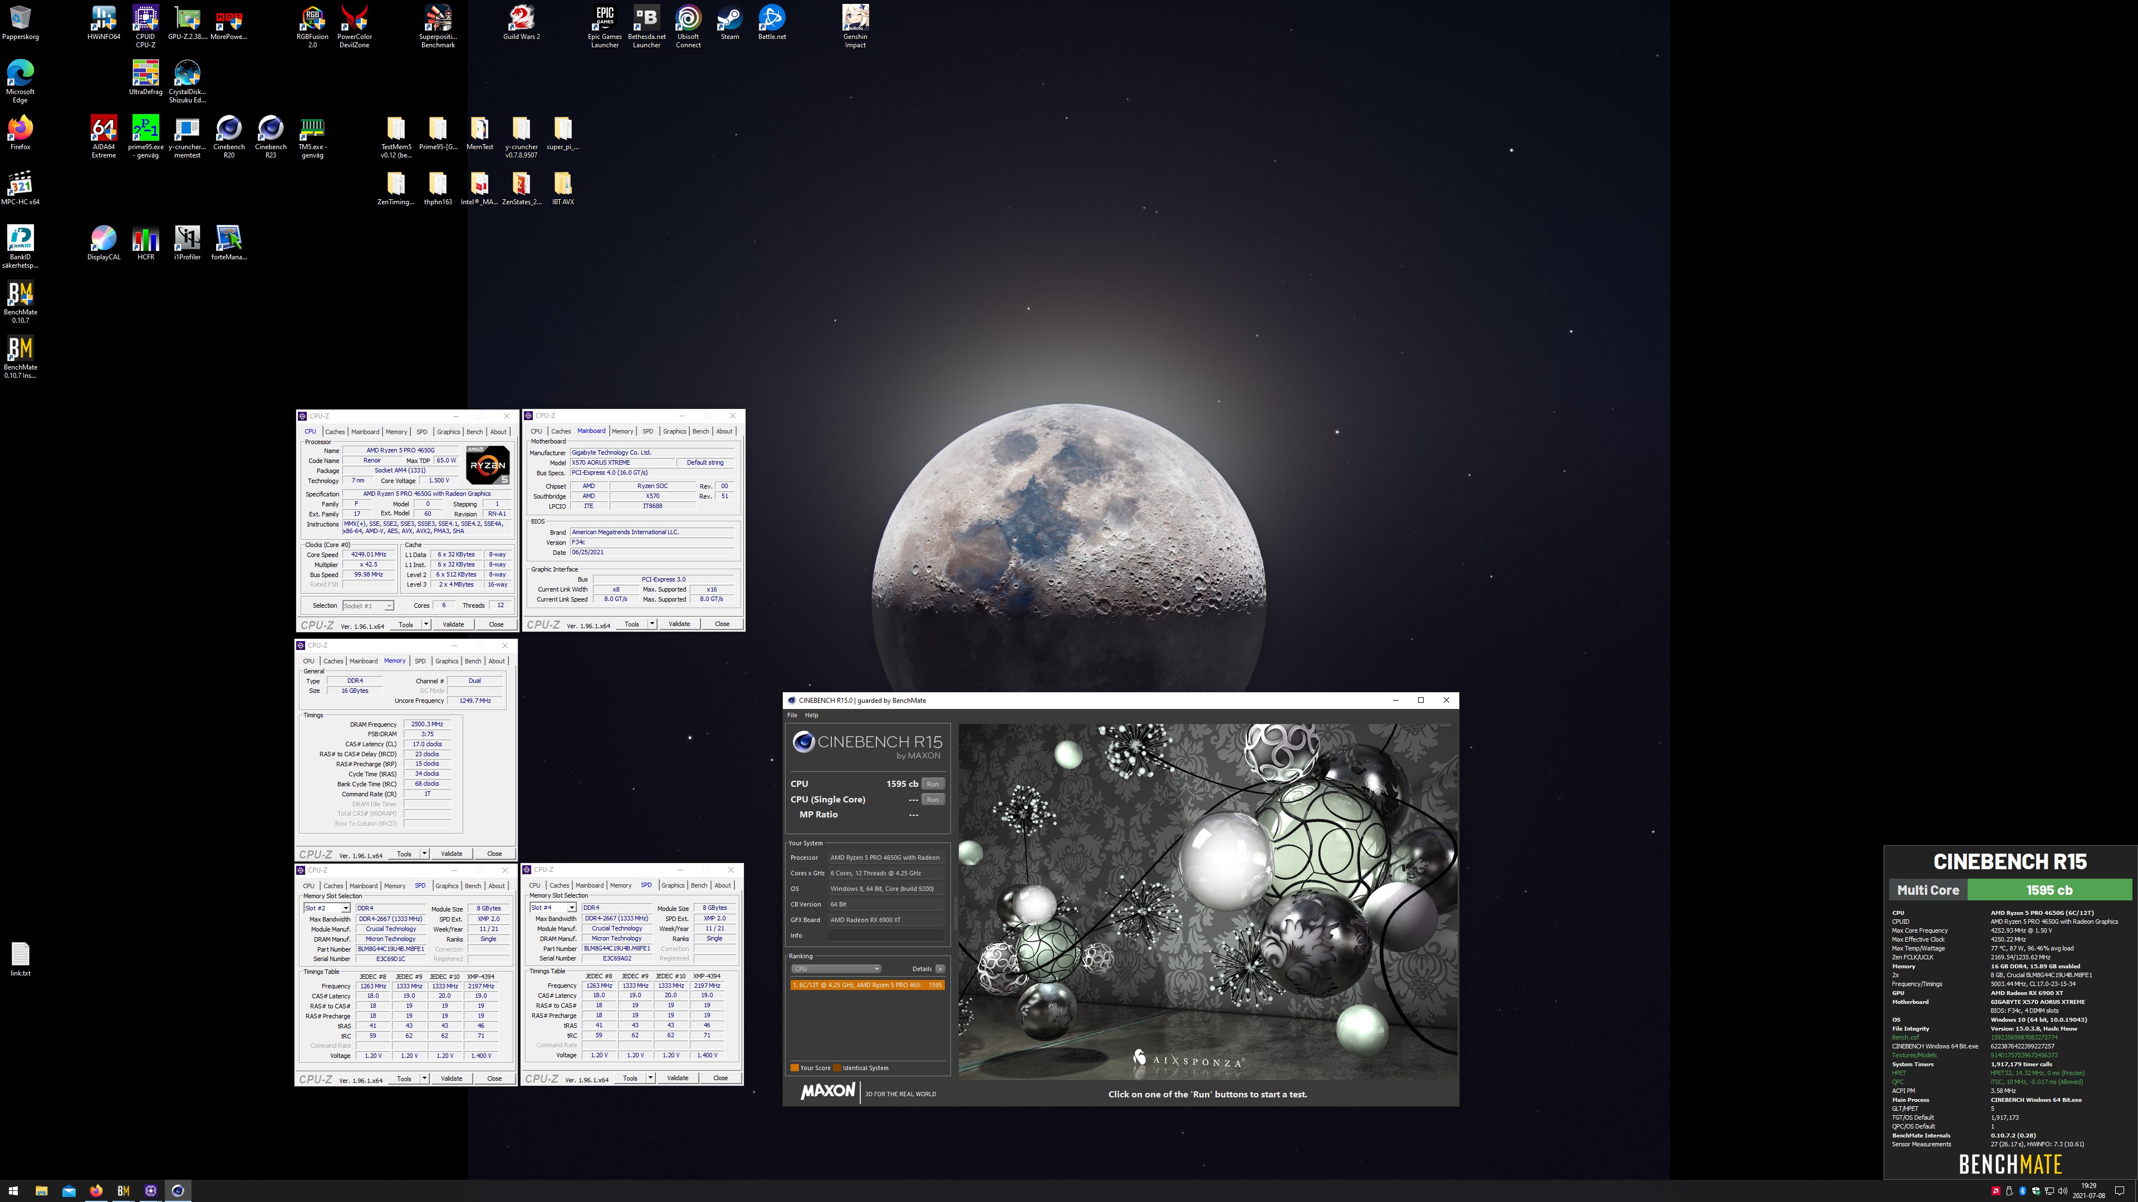Open the Epic Games Launcher icon
The height and width of the screenshot is (1202, 2138).
[x=604, y=27]
